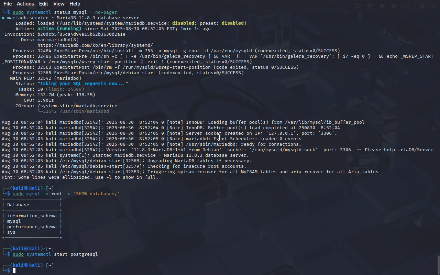Open the View menu
The height and width of the screenshot is (275, 440).
(59, 4)
